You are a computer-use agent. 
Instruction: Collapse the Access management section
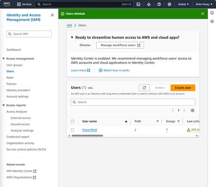[x=3, y=58]
